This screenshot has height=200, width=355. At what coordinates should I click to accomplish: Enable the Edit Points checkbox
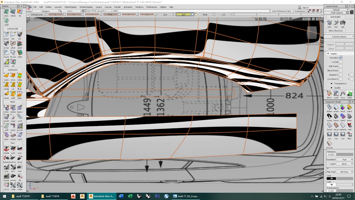click(x=341, y=66)
